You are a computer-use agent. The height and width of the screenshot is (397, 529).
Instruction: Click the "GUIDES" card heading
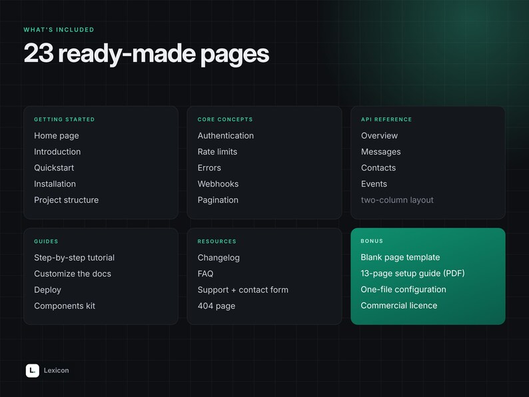pos(46,242)
